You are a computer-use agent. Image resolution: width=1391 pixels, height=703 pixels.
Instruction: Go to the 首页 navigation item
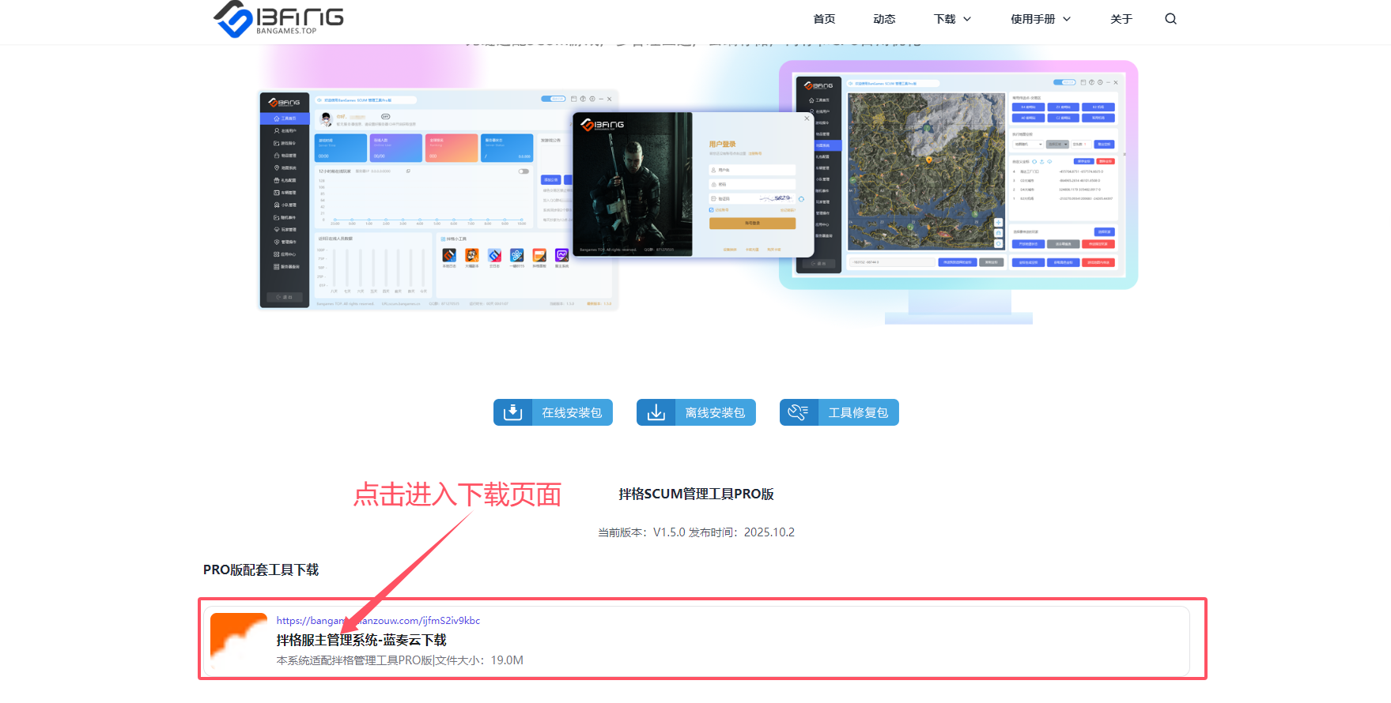pyautogui.click(x=824, y=19)
